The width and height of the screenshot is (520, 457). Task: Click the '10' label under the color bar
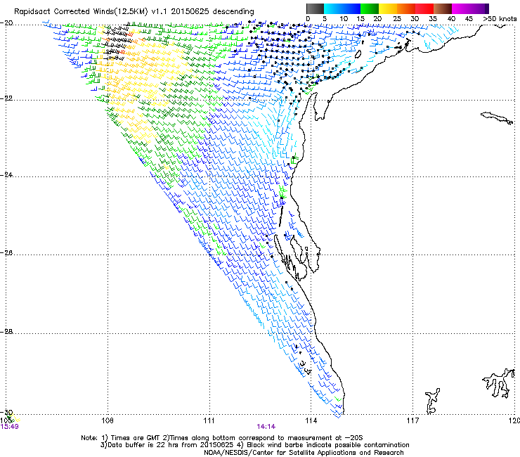click(344, 18)
